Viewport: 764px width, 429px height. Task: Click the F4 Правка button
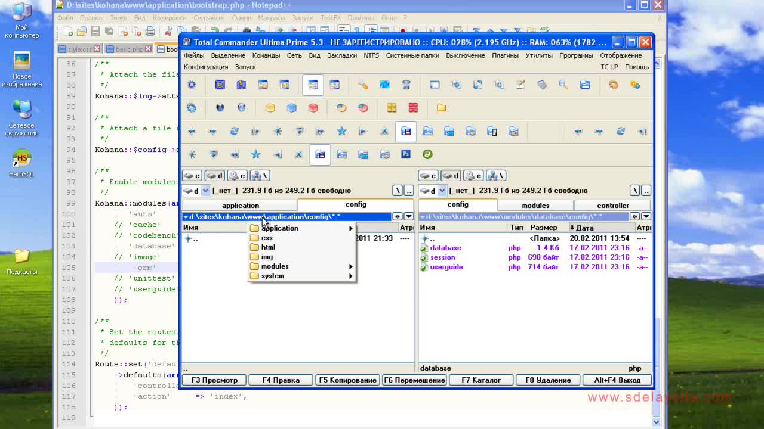point(281,380)
